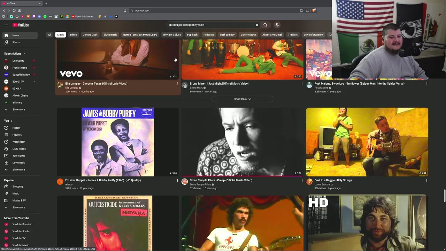Open YouTube Studio link
This screenshot has height=251, width=446.
click(x=20, y=231)
